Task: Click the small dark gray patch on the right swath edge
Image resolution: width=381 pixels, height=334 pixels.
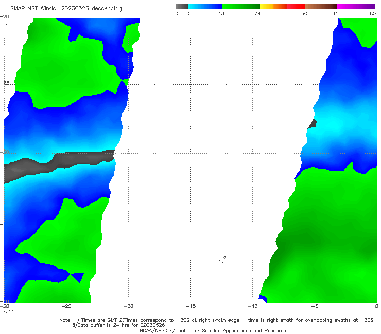Action: point(313,124)
